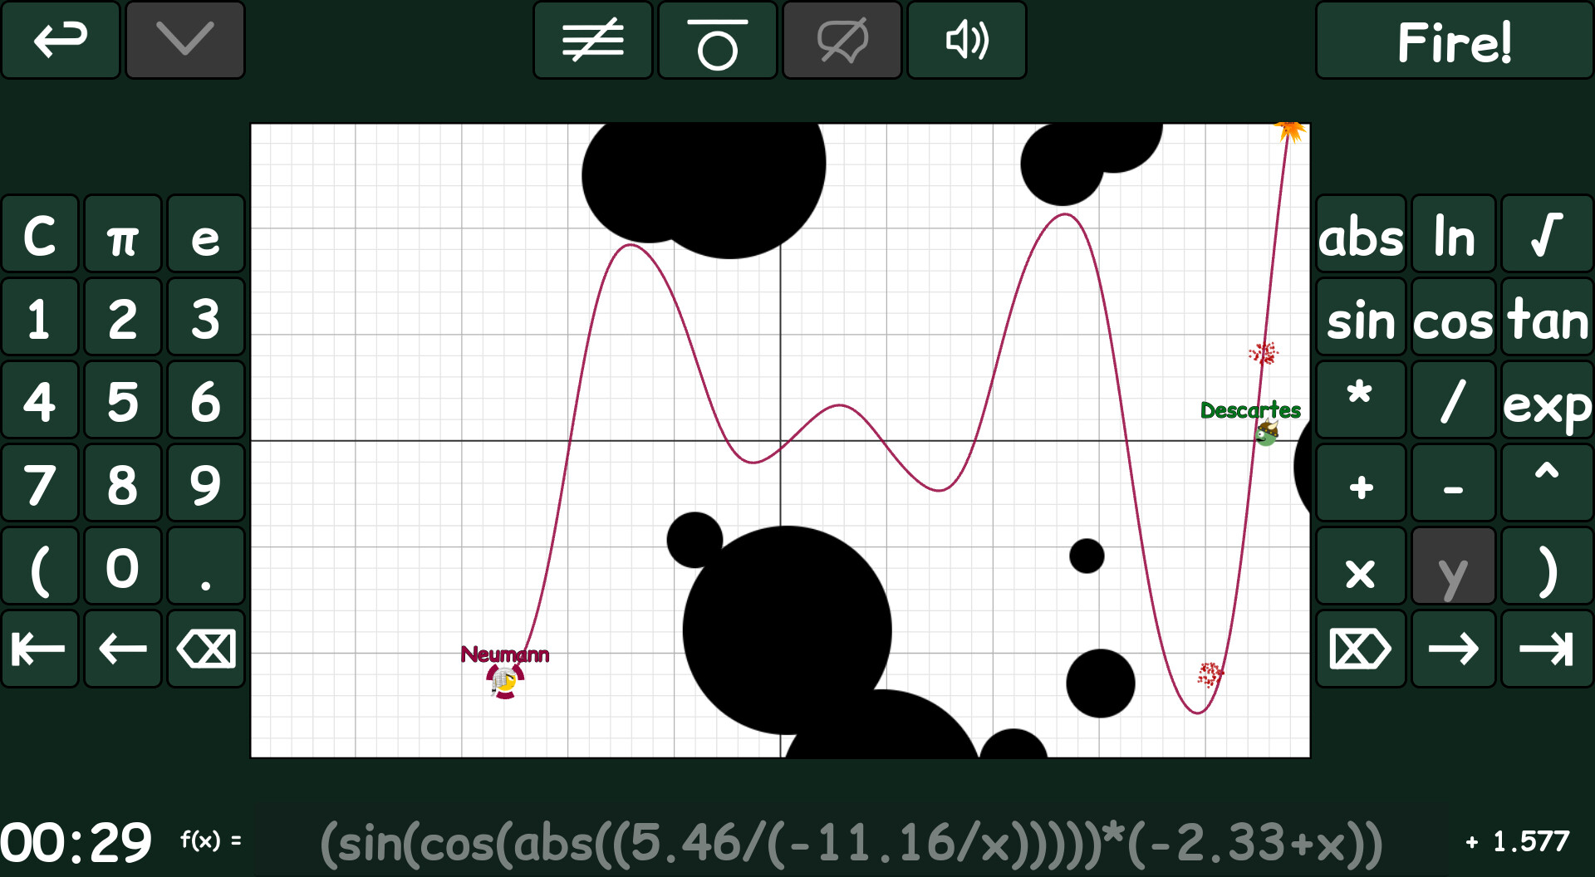The height and width of the screenshot is (877, 1595).
Task: Select the strikethrough-lines function mode icon
Action: [x=593, y=40]
